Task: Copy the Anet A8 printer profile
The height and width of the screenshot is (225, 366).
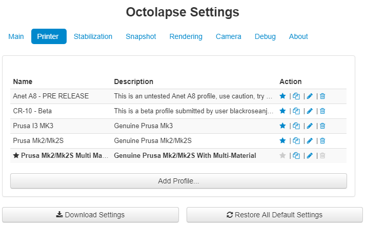Action: click(296, 96)
